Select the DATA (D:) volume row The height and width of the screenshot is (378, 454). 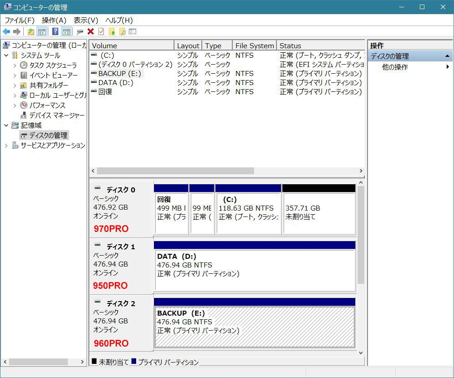coord(227,83)
